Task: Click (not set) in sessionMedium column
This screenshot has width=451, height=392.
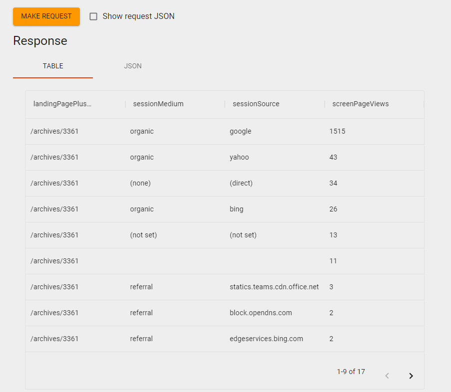Action: click(143, 235)
